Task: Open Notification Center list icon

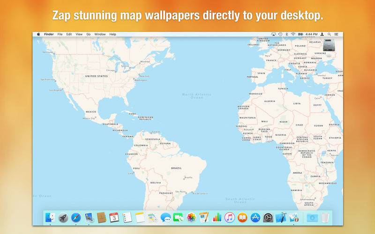Action: tap(336, 34)
